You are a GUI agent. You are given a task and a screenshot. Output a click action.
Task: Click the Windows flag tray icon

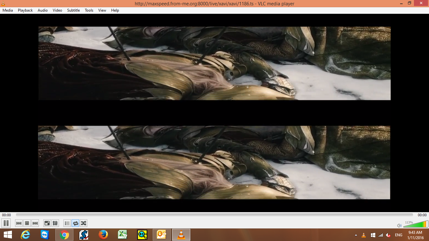coord(373,235)
